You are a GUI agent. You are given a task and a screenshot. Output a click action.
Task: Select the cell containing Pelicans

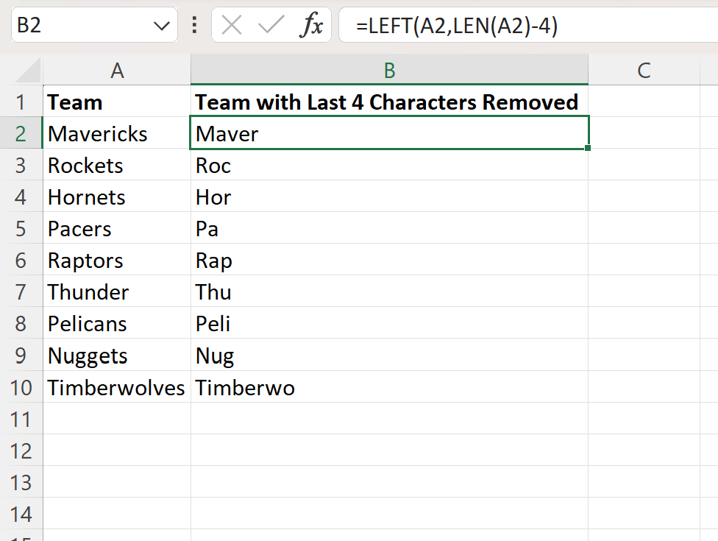coord(117,324)
